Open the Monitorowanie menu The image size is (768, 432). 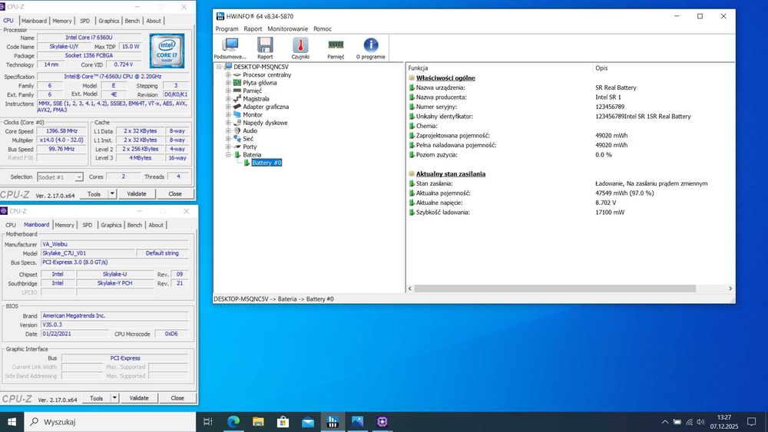coord(287,29)
